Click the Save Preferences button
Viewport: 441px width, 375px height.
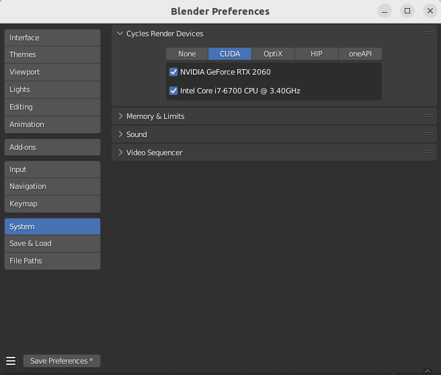(62, 361)
